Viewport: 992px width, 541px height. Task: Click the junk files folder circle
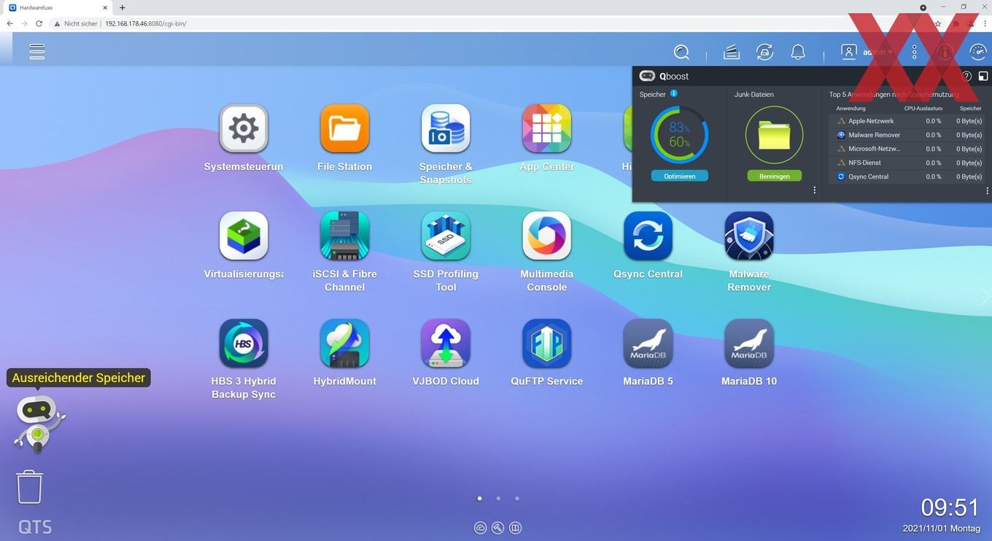point(774,135)
